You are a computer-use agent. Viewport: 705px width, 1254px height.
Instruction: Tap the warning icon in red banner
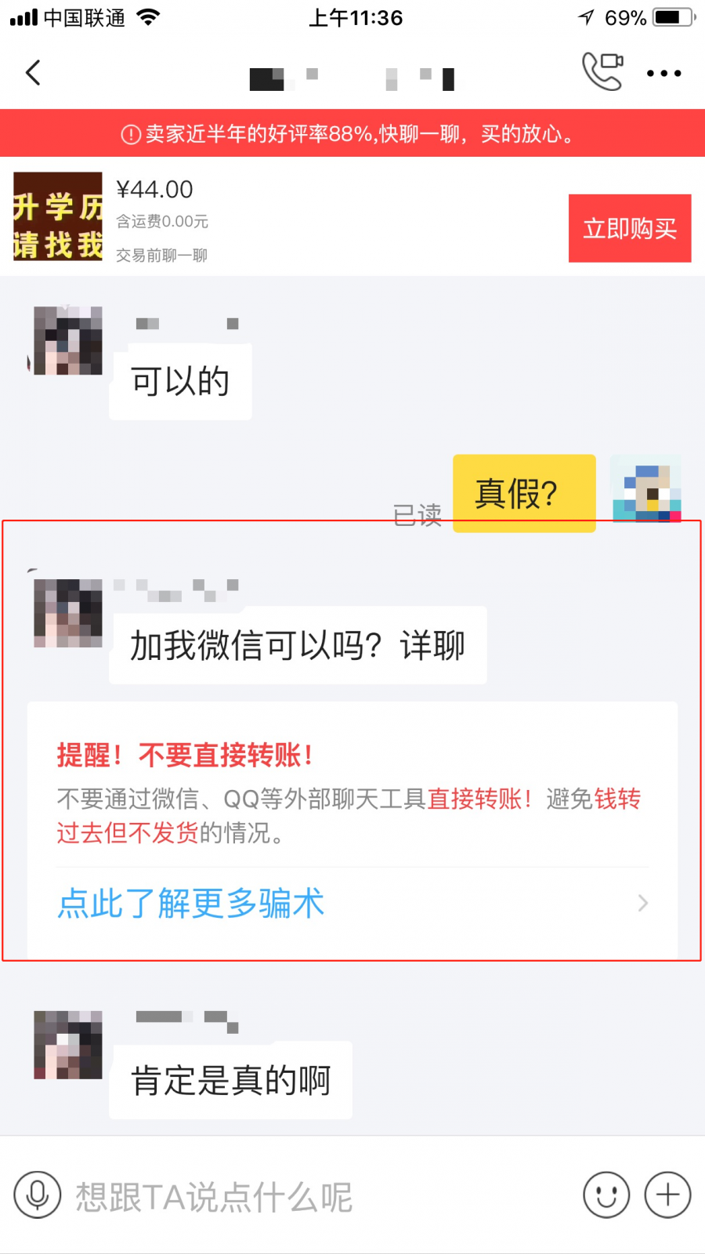pyautogui.click(x=131, y=135)
